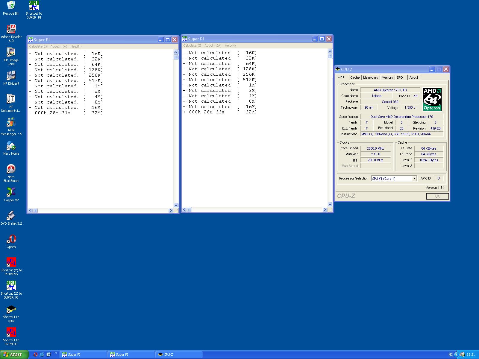Click vertical scrollbar thumb in right Super PI
479x359 pixels.
(x=330, y=56)
